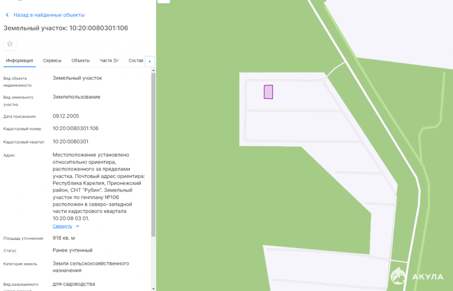Select the 'Информация' tab
Screen dimensions: 453x291
19,60
